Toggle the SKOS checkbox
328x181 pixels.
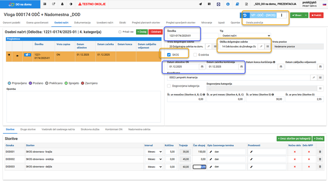tap(169, 55)
